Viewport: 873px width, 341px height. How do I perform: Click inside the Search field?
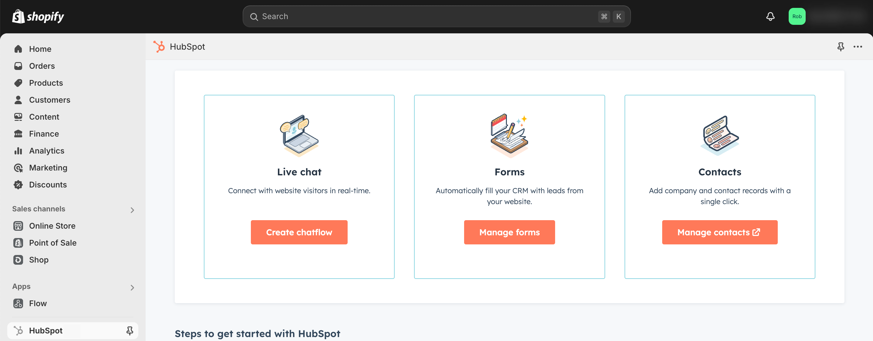(x=407, y=16)
